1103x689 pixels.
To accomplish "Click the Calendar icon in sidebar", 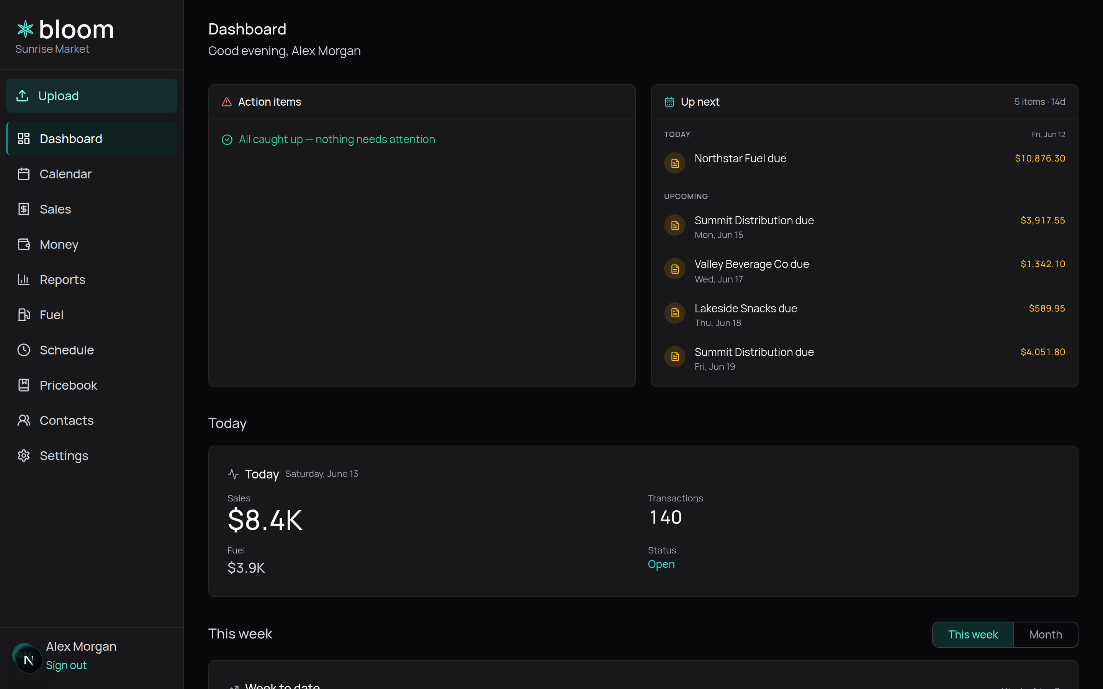I will point(24,174).
